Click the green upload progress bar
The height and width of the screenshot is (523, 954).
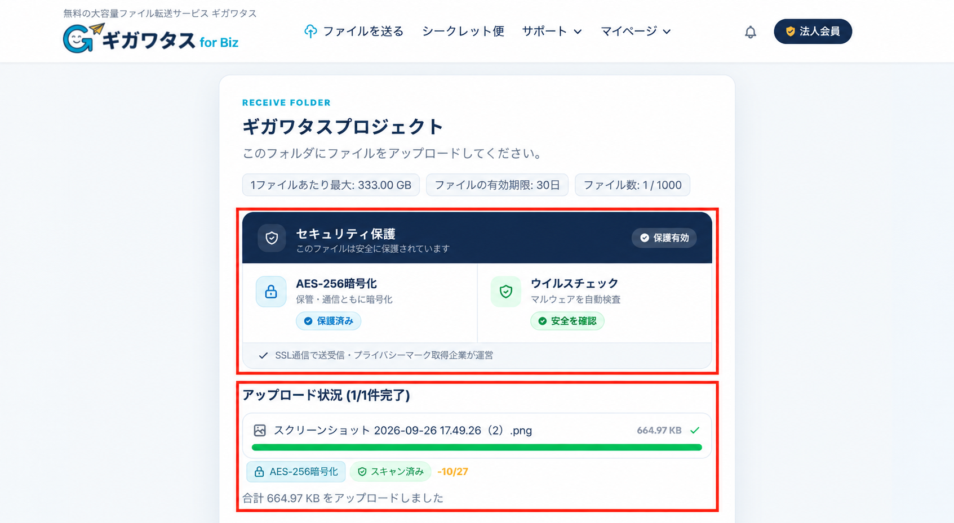coord(477,448)
